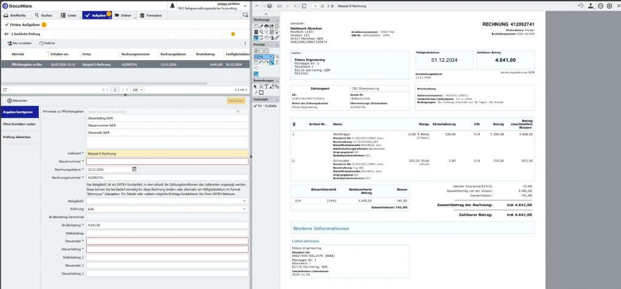Rotate the document left in Anzeige
The image size is (621, 289).
pos(261,62)
